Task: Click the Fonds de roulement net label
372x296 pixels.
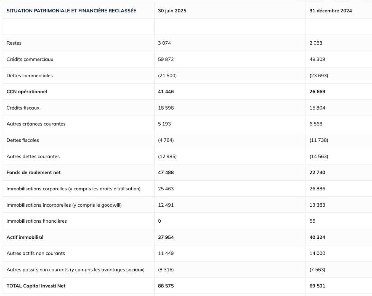Action: [x=33, y=173]
